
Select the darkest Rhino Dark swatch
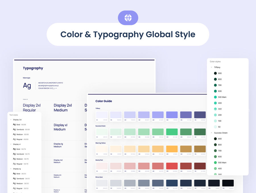[x=228, y=183]
